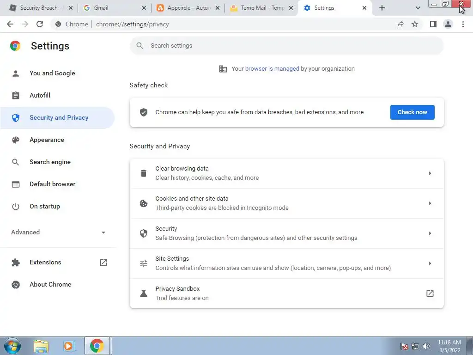
Task: Open Extensions external link icon
Action: (103, 263)
